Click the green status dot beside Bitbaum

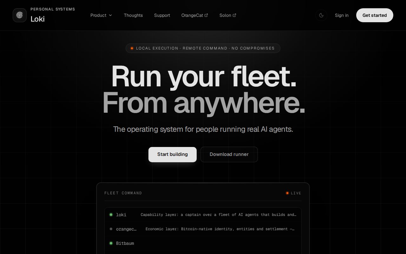(x=111, y=243)
